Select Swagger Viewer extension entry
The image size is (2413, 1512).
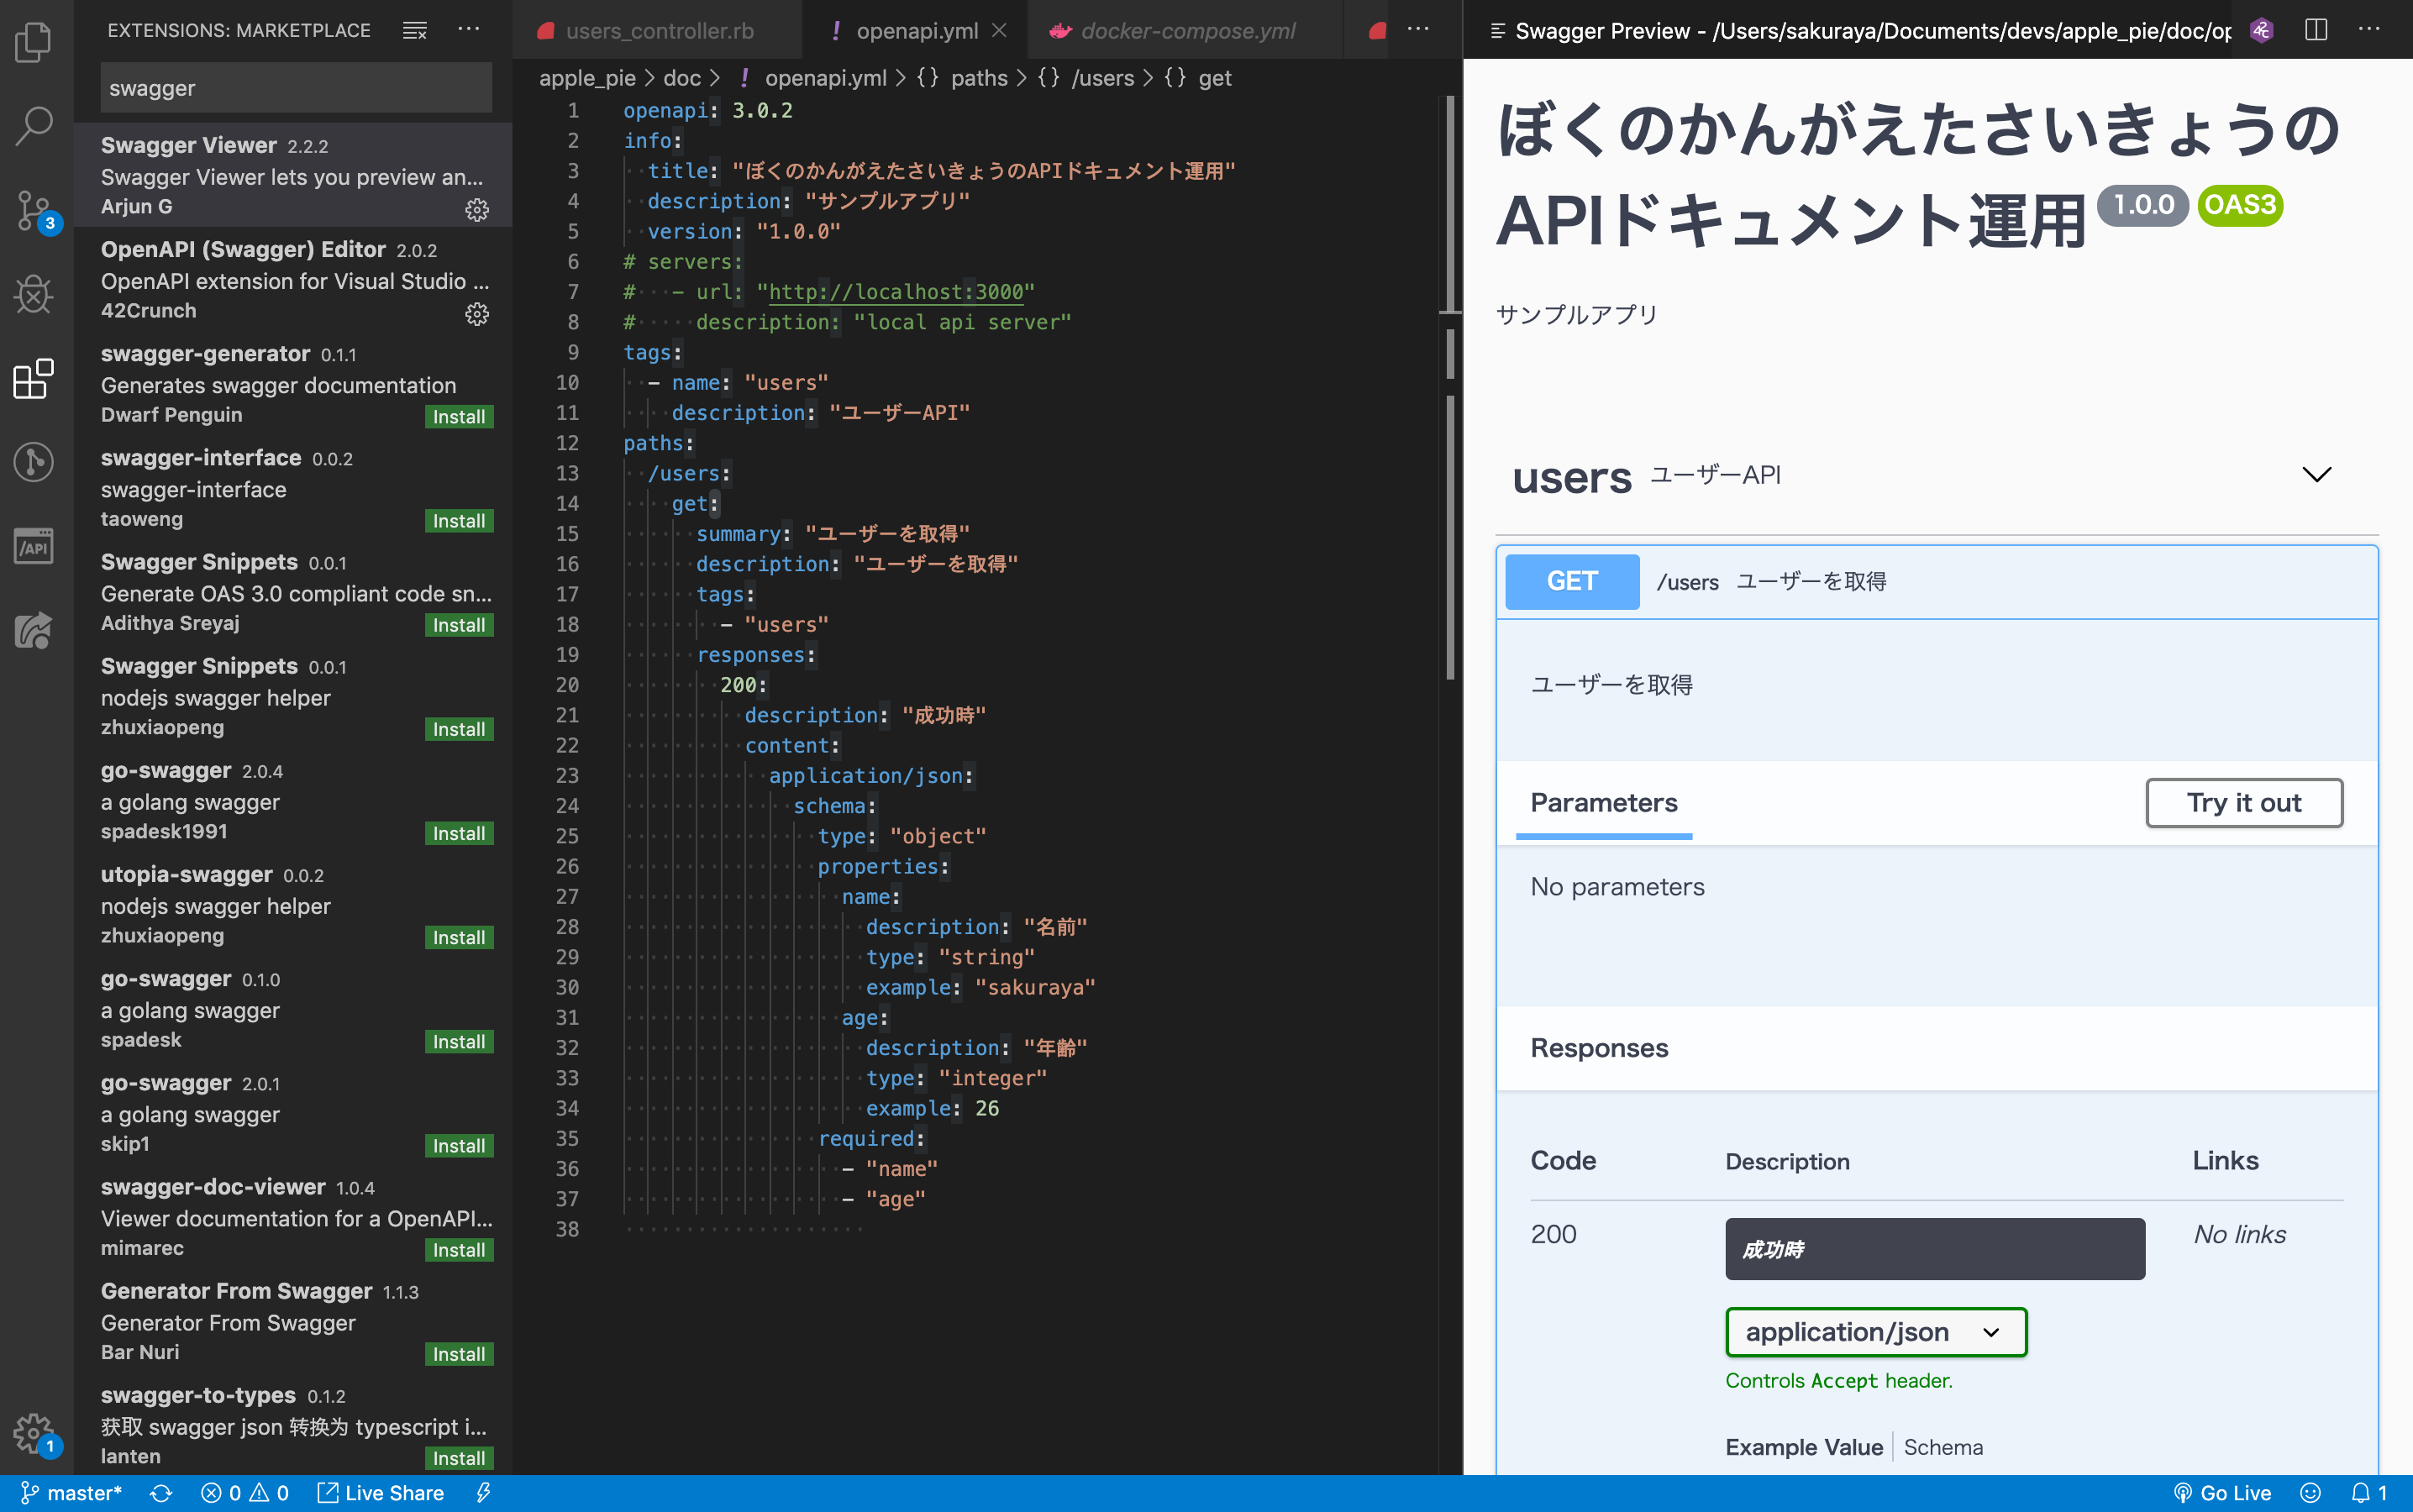[x=293, y=175]
